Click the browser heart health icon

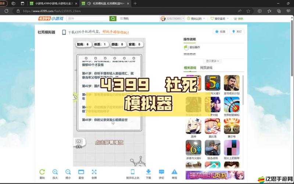(288, 11)
